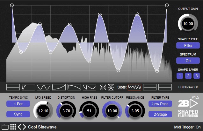Click the v1.5 version label
Image resolution: width=203 pixels, height=131 pixels.
tap(195, 97)
